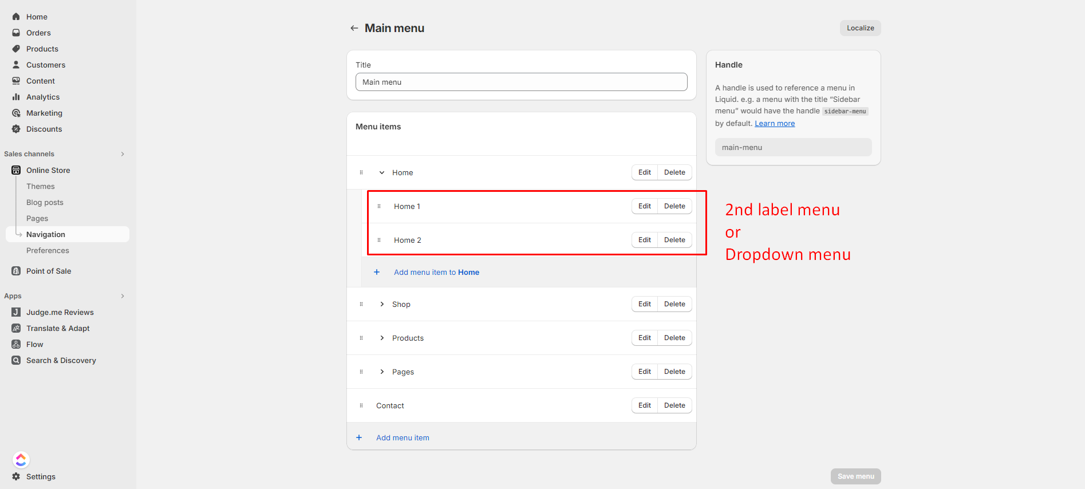The height and width of the screenshot is (489, 1085).
Task: Click the Handle card heading
Action: pos(729,65)
